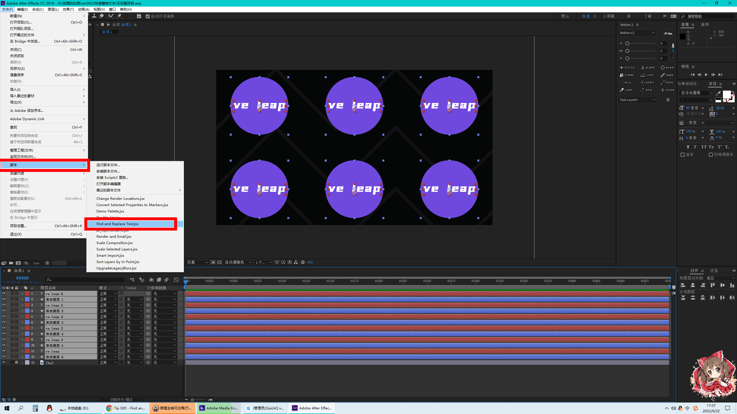Image resolution: width=737 pixels, height=414 pixels.
Task: Click the white fill color swatch
Action: pos(727,95)
